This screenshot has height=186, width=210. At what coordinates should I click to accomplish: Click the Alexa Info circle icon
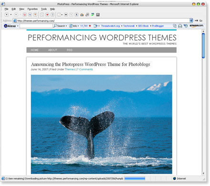[71, 26]
